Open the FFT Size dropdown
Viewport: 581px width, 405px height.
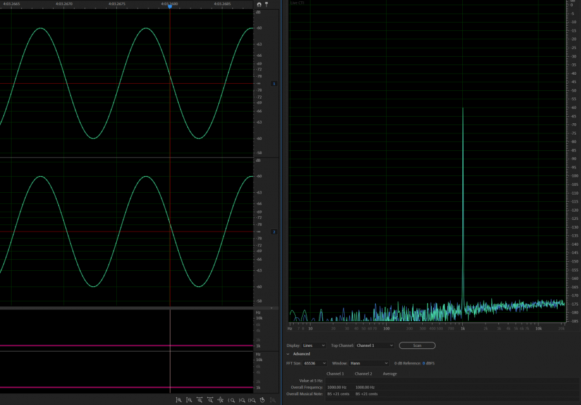[315, 363]
